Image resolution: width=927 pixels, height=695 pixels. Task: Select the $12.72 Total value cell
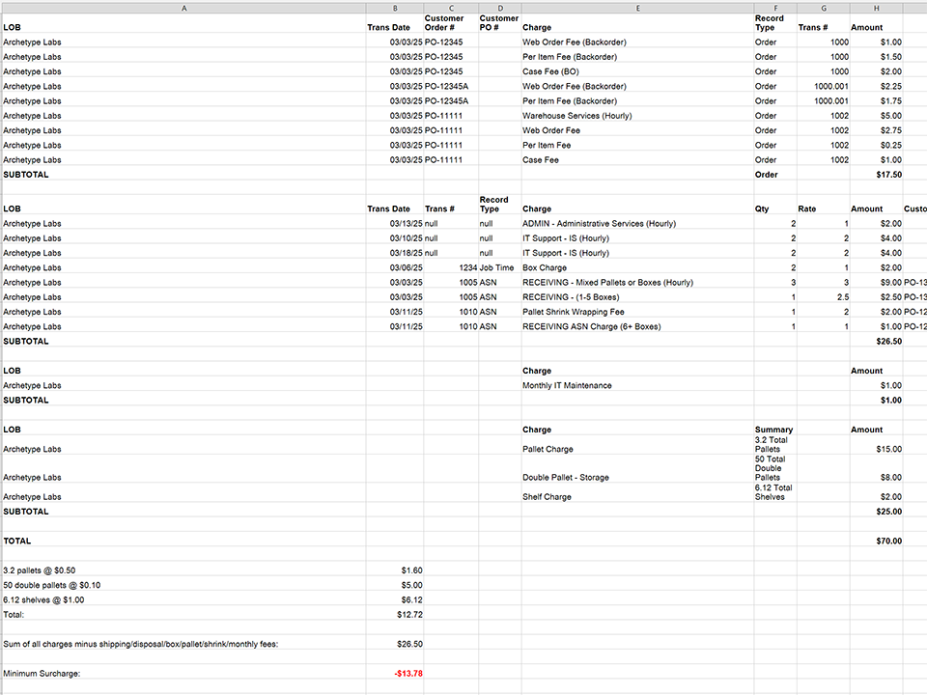409,614
